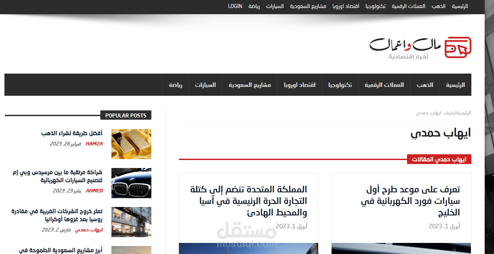494x254 pixels.
Task: Open السيارات in the top dark bar
Action: 275,6
